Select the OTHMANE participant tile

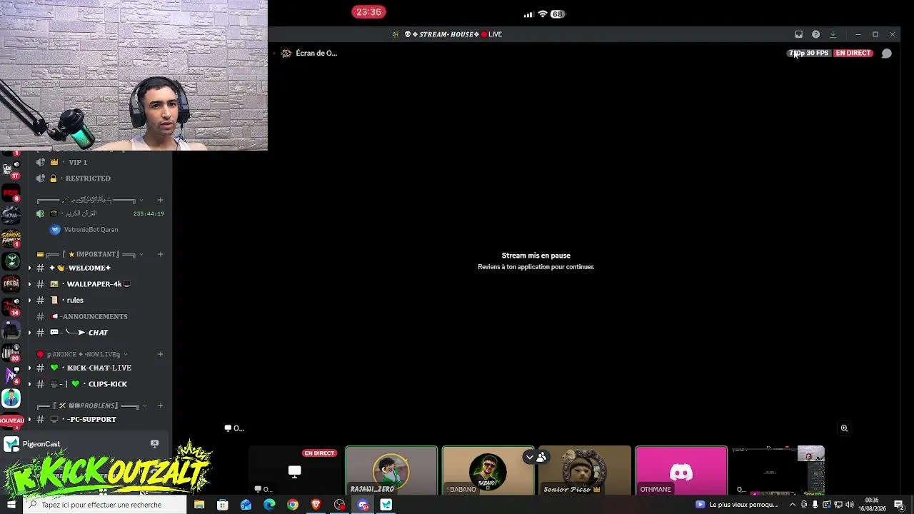coord(681,470)
